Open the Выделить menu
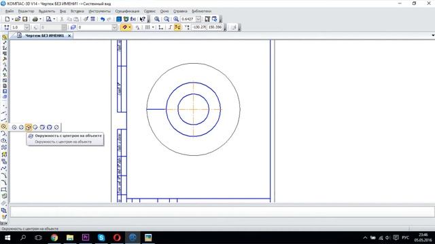The width and height of the screenshot is (435, 244). 47,11
